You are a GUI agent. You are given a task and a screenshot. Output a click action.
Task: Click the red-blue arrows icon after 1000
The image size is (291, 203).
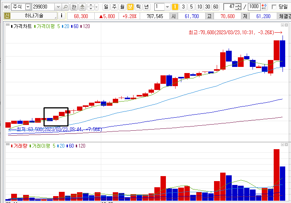pyautogui.click(x=264, y=7)
